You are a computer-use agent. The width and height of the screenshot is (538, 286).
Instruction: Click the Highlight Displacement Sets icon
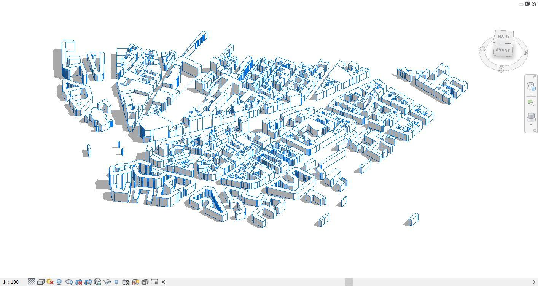(145, 282)
